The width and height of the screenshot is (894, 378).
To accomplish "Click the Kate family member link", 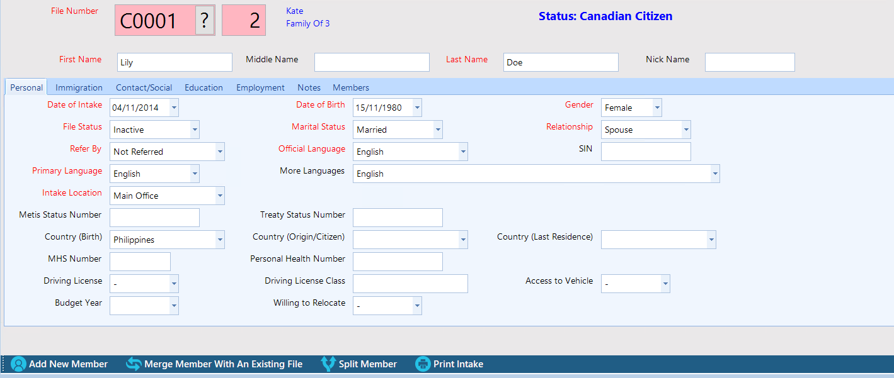I will tap(294, 11).
